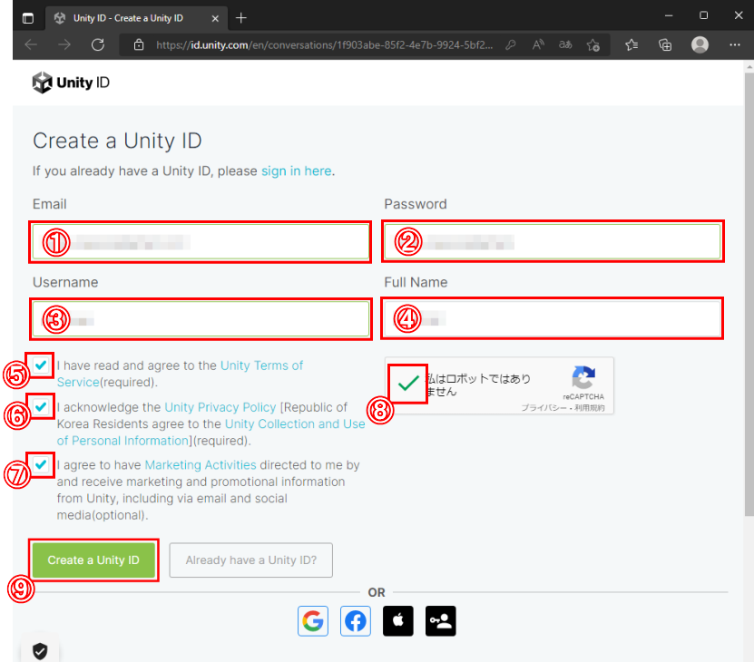754x662 pixels.
Task: Follow the sign in here link
Action: click(x=296, y=171)
